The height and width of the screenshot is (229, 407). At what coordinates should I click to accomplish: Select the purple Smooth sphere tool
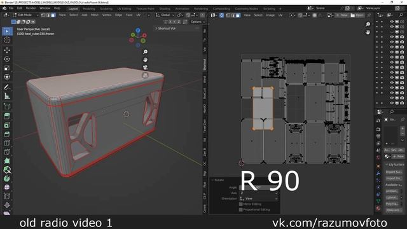click(x=7, y=187)
